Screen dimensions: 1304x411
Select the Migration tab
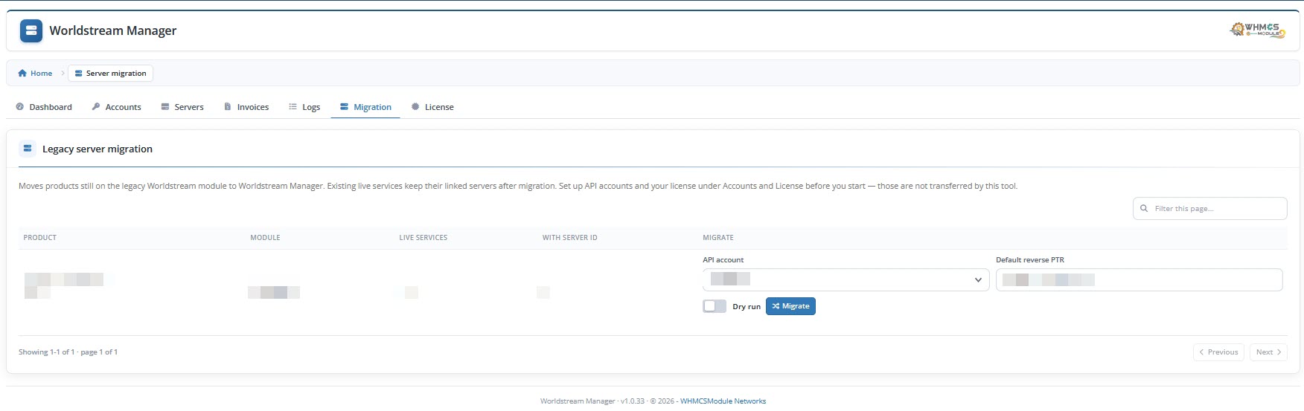(365, 107)
